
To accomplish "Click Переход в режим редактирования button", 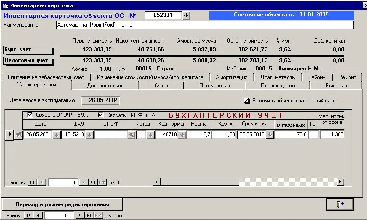I will 62,204.
